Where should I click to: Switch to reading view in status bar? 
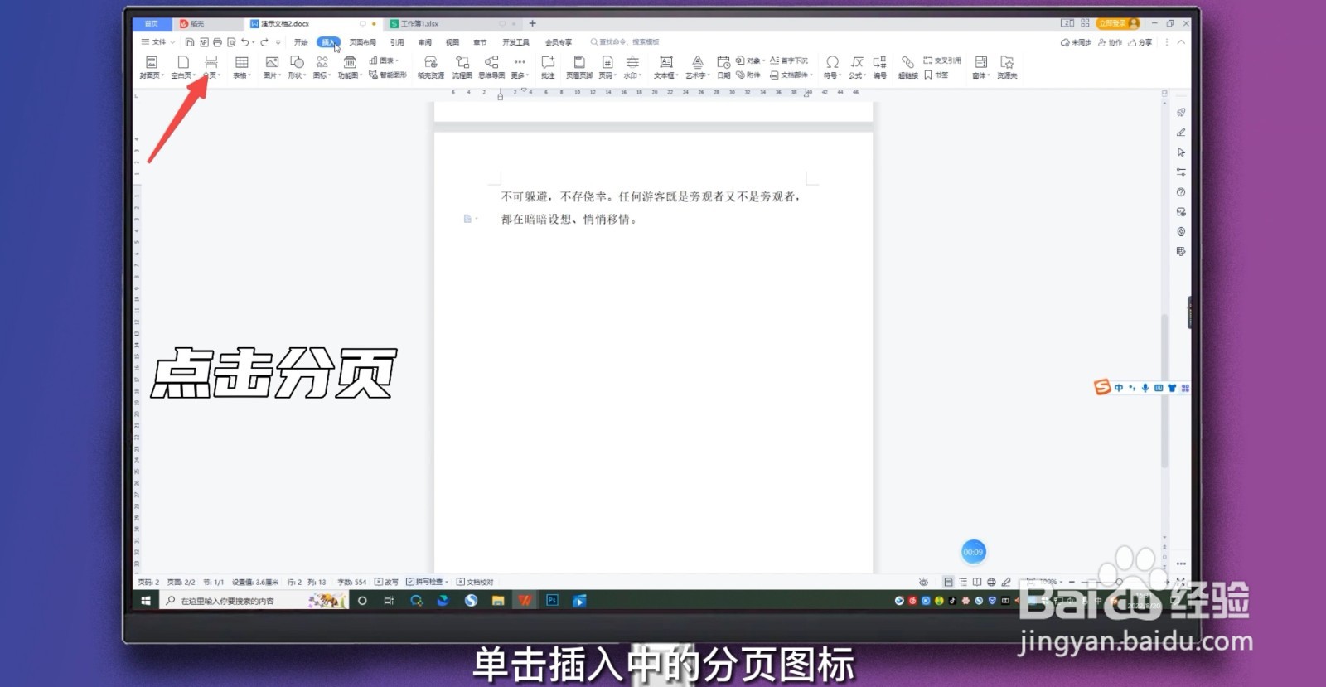pyautogui.click(x=977, y=582)
